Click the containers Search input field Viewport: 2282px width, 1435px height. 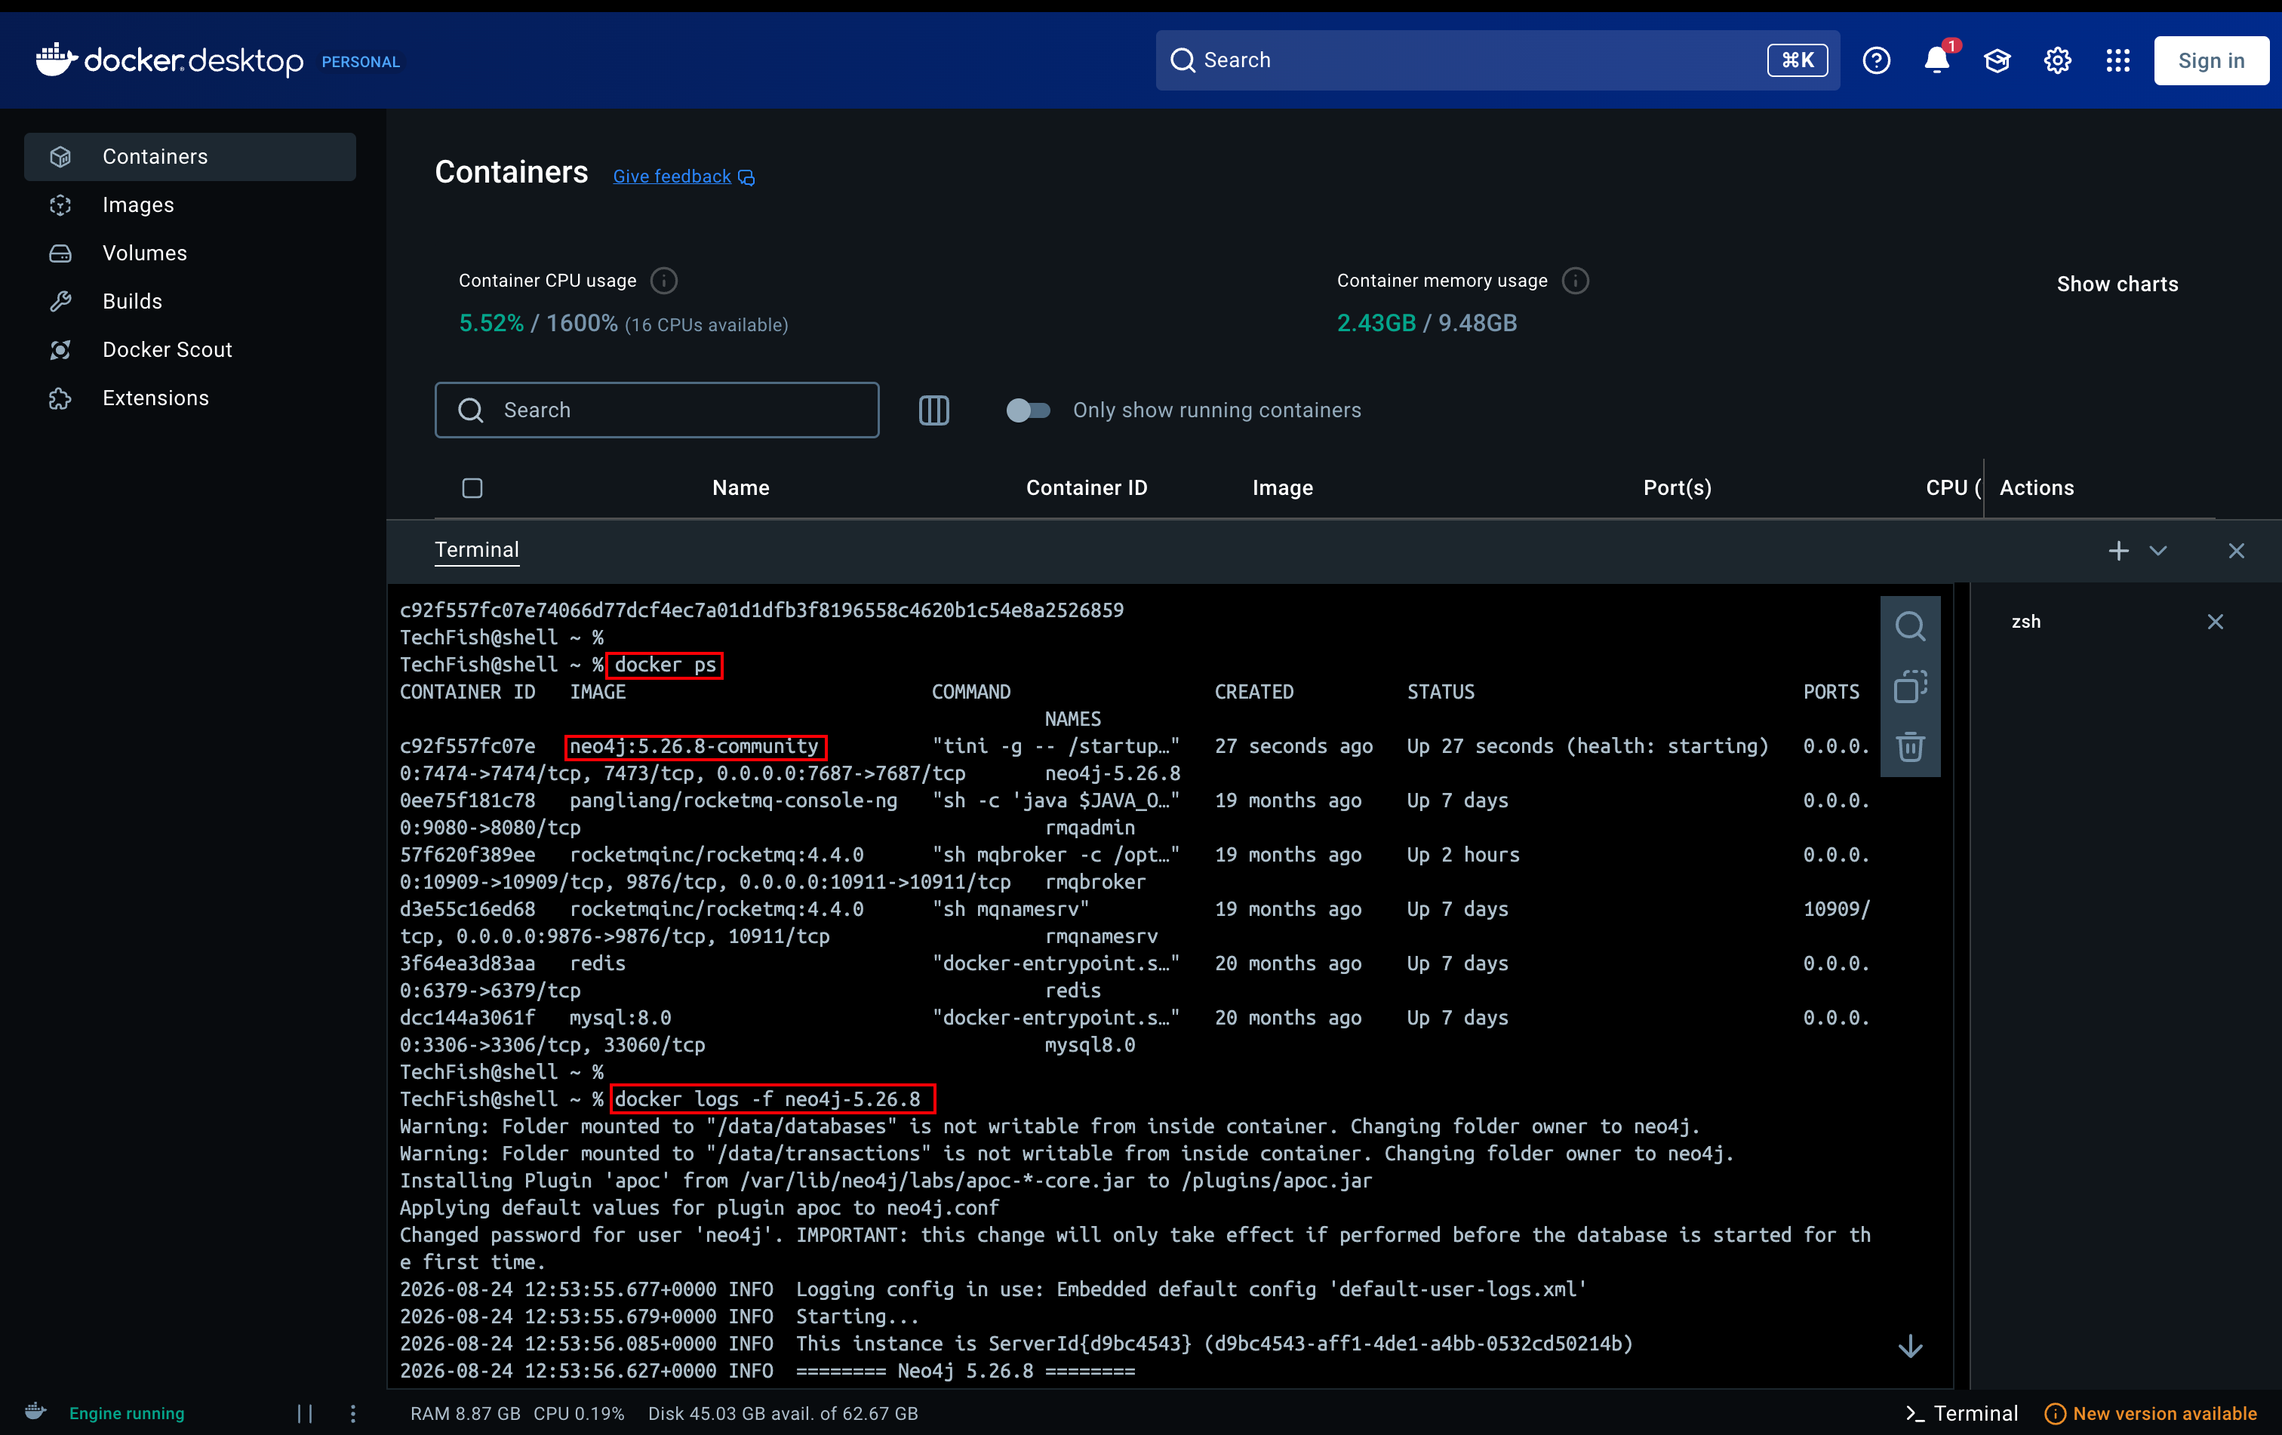tap(657, 410)
